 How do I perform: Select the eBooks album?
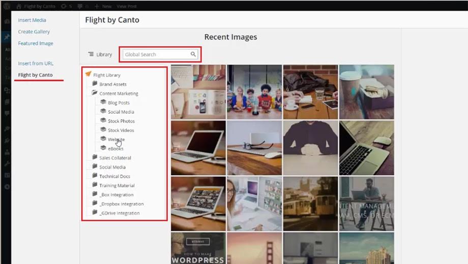pos(115,149)
